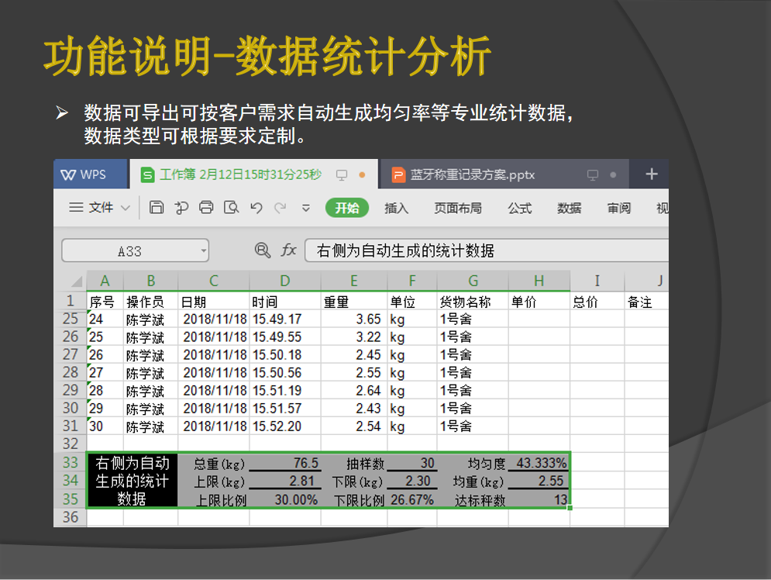Click the presentation icon on 工作簿 tab

(341, 174)
